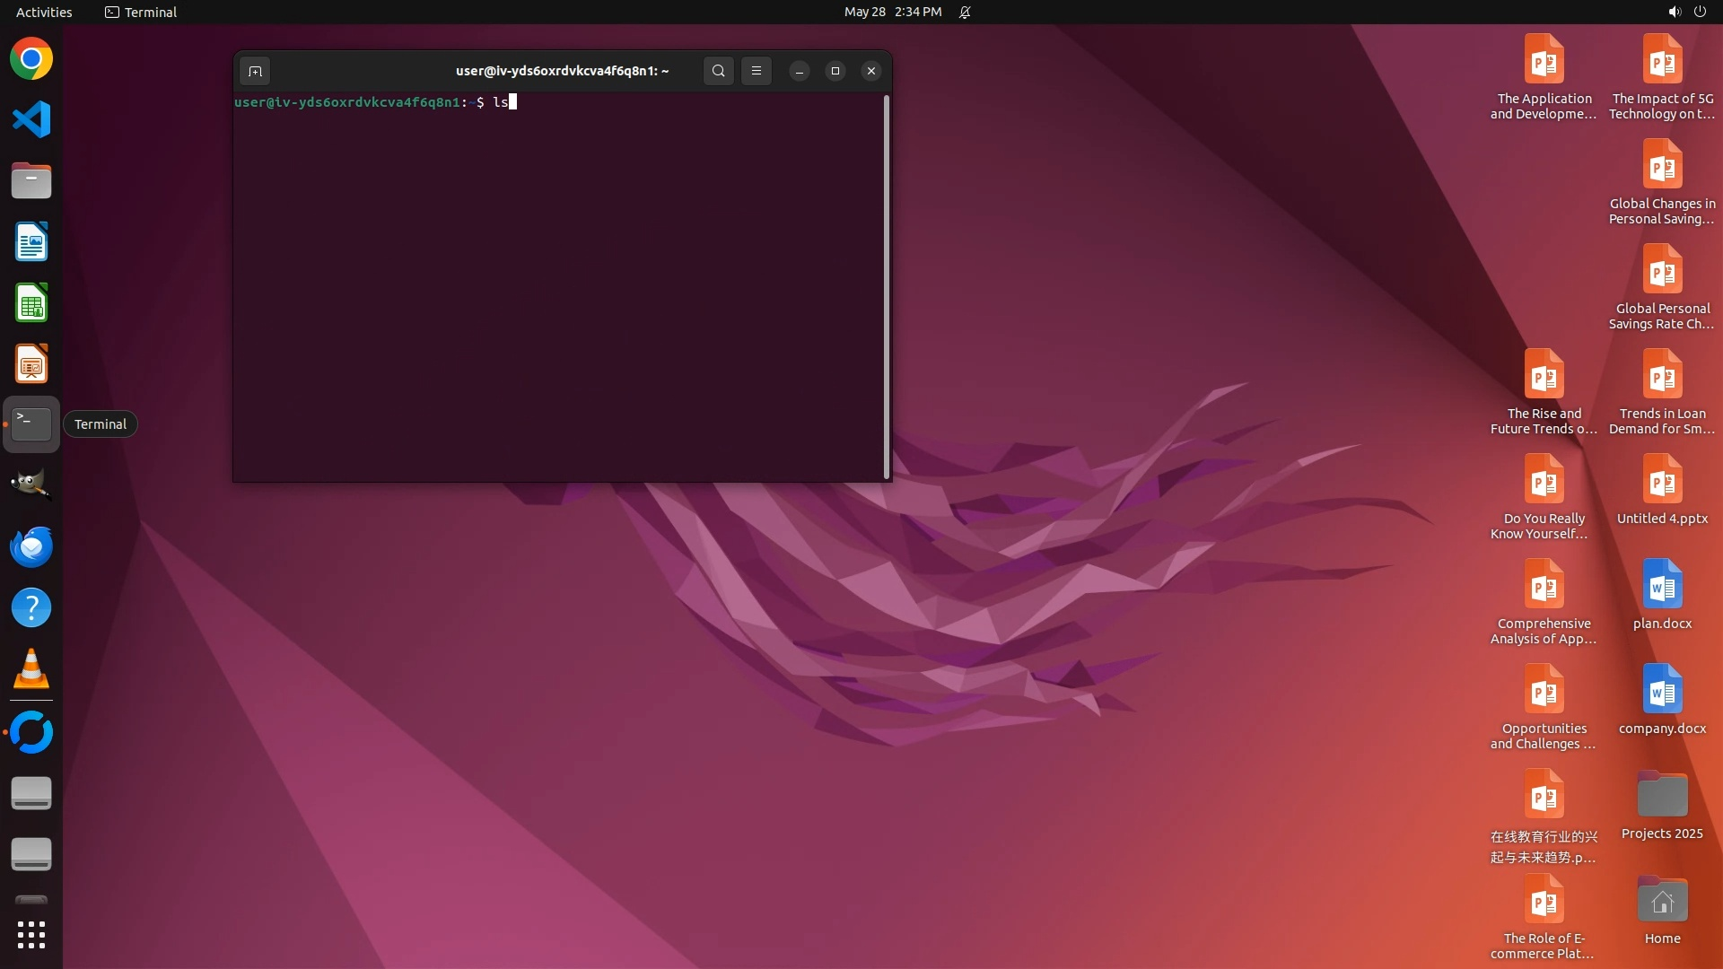Open the date and time calendar panel
This screenshot has width=1723, height=969.
[892, 12]
